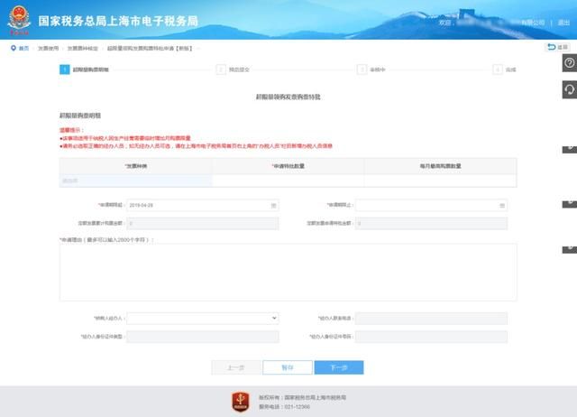Open the help question mark icon

point(569,62)
